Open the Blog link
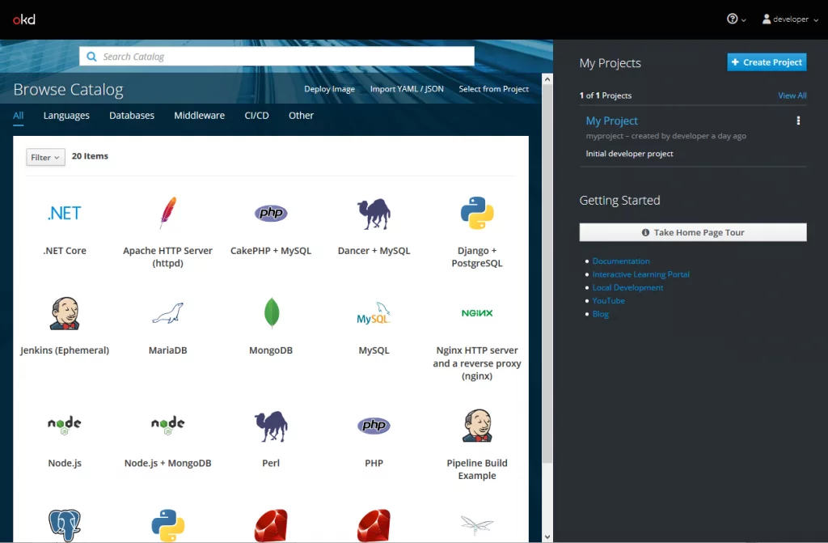 601,314
